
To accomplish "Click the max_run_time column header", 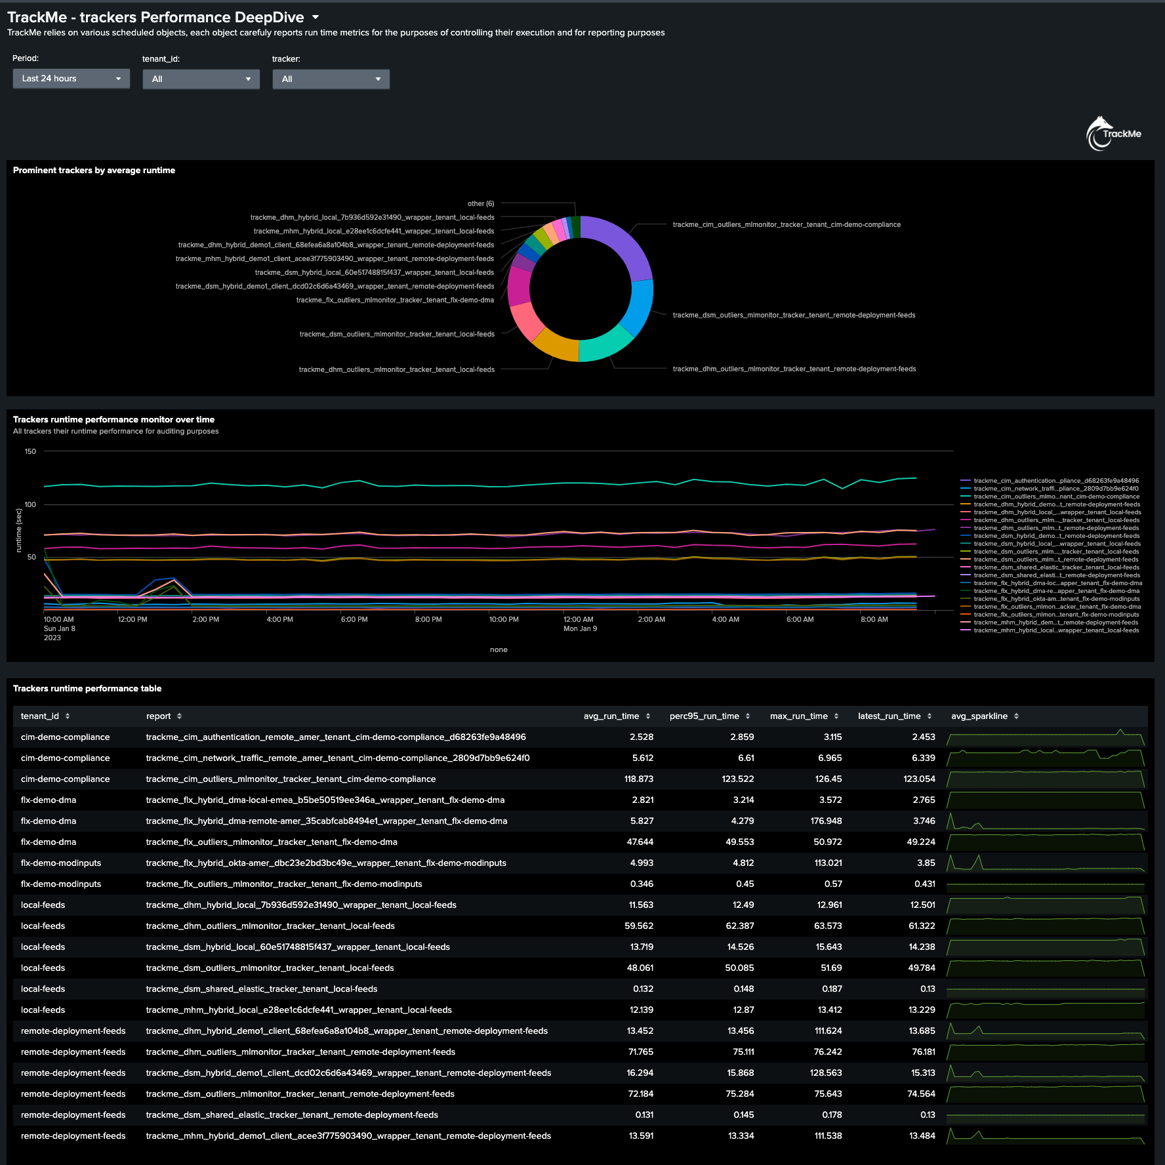I will click(x=799, y=716).
